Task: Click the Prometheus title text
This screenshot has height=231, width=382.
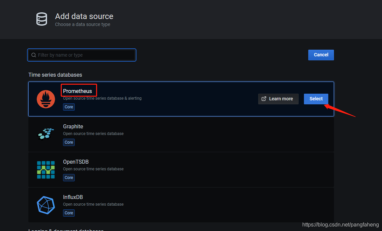Action: click(77, 91)
